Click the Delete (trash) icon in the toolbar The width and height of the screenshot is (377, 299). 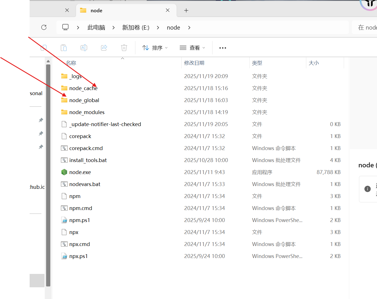pyautogui.click(x=124, y=48)
